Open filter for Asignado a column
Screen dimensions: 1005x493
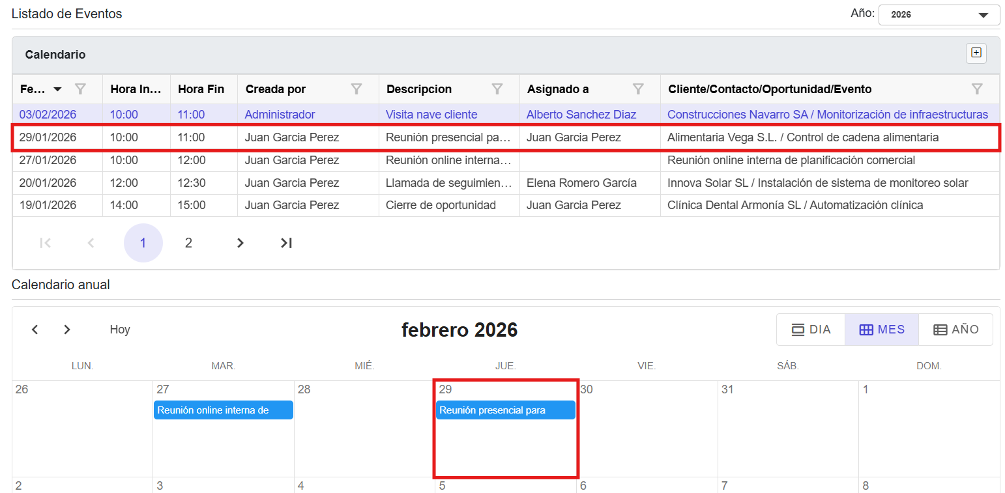[x=639, y=89]
